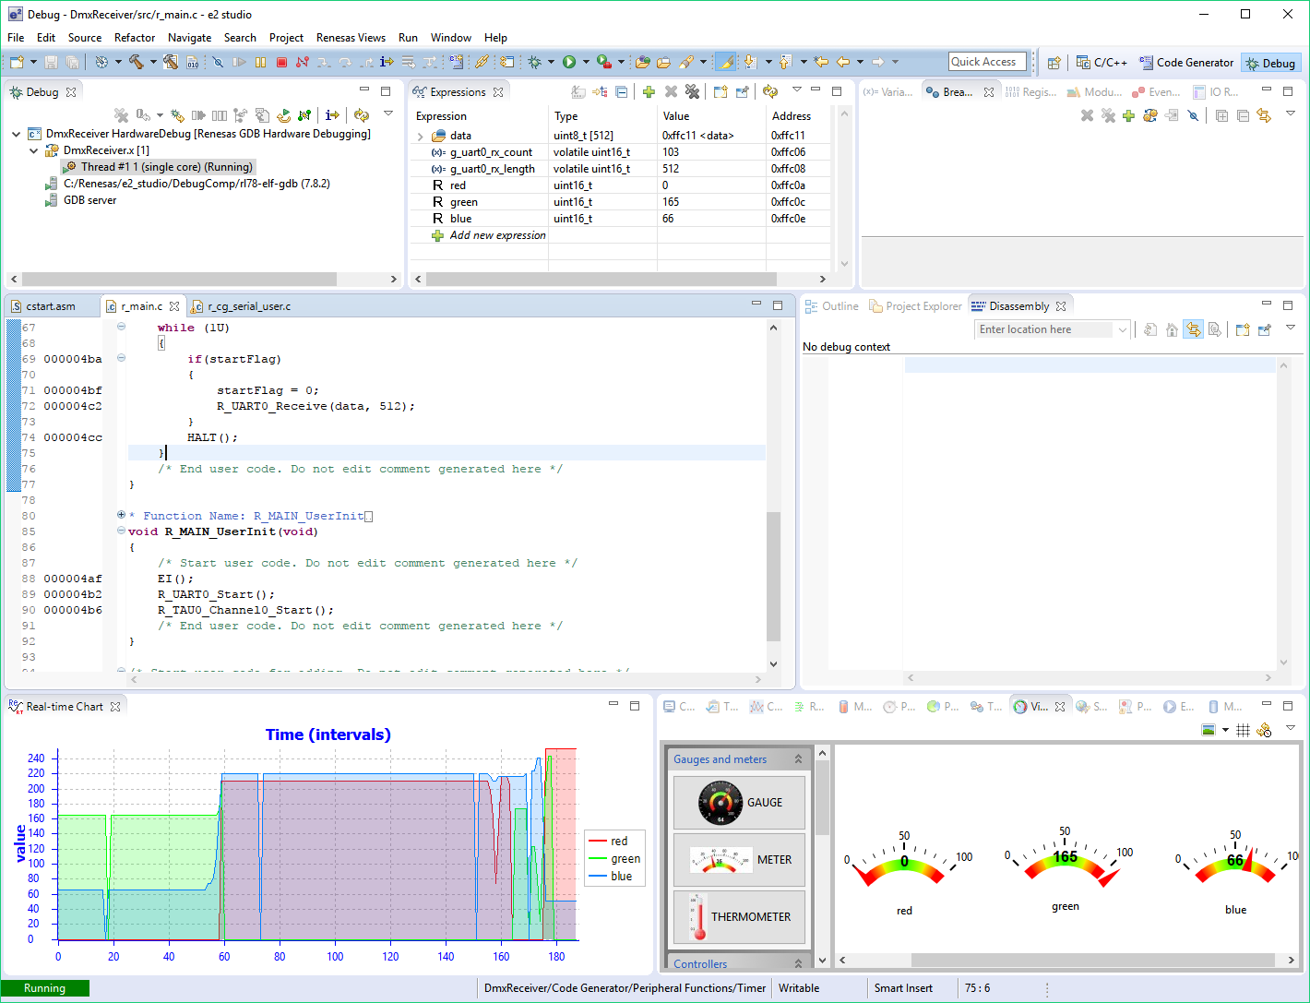Select the GAUGE widget from the palette
Image resolution: width=1310 pixels, height=1003 pixels.
tap(739, 803)
